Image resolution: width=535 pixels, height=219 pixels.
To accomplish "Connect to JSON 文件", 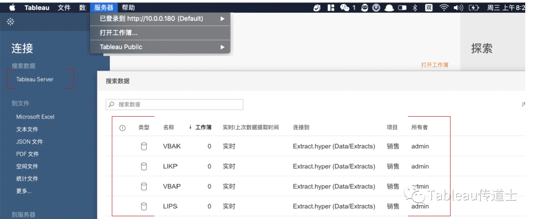I will pos(29,142).
